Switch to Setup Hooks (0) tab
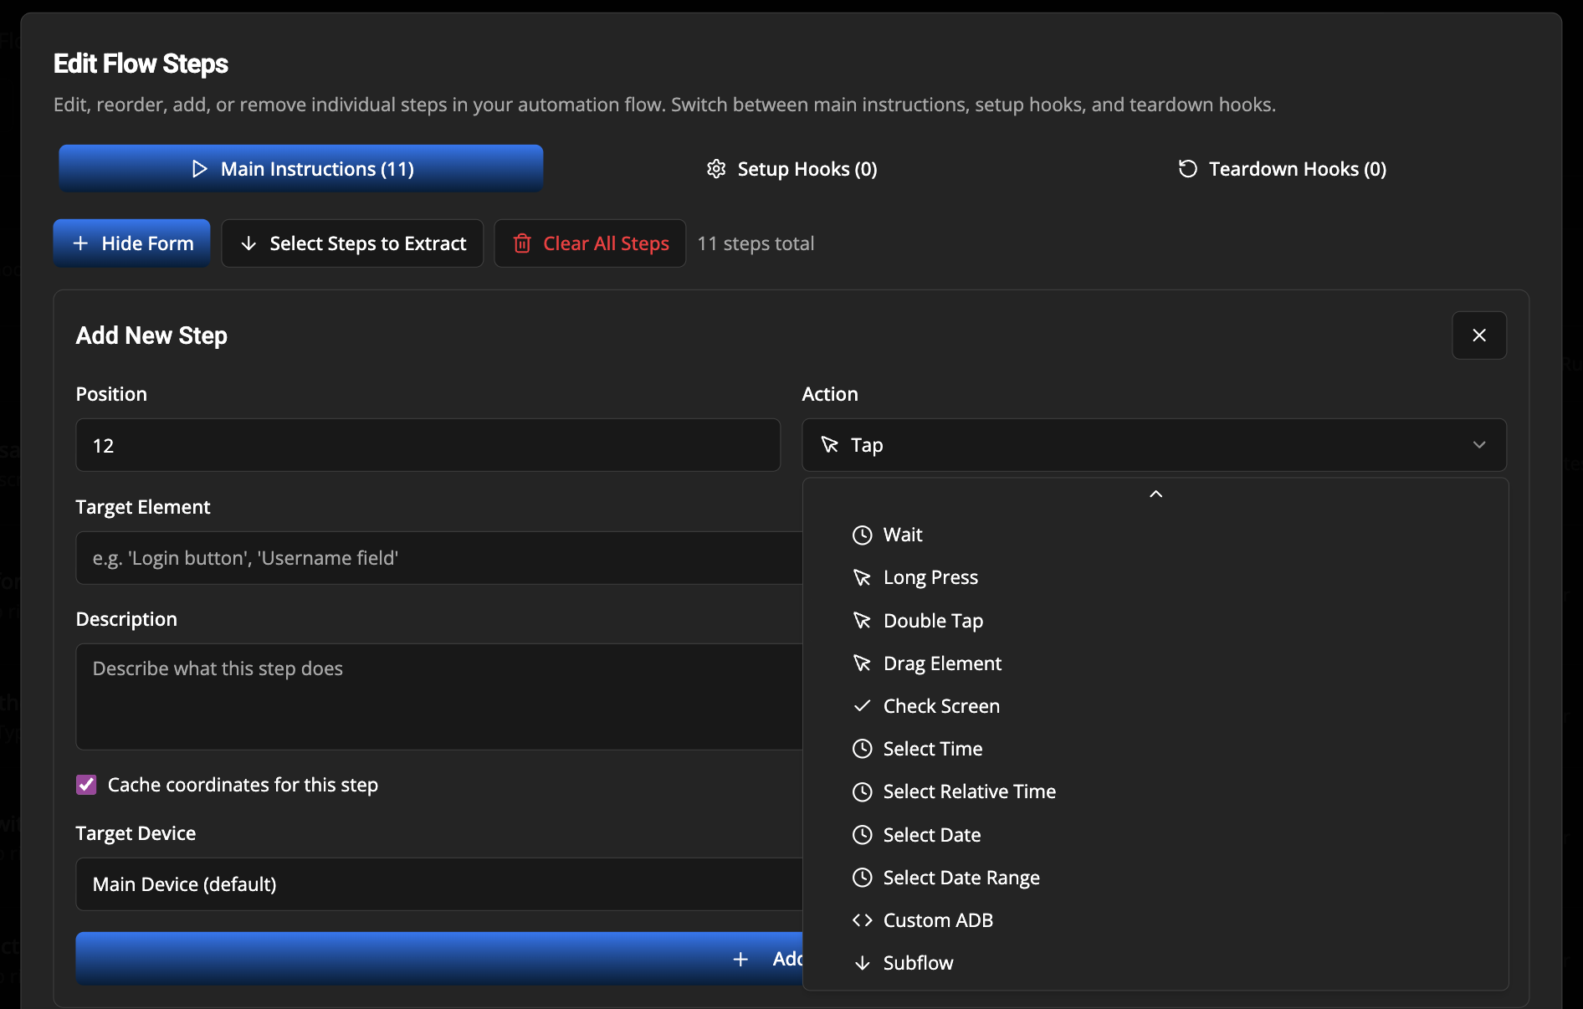Screen dimensions: 1583x1009 [x=791, y=169]
